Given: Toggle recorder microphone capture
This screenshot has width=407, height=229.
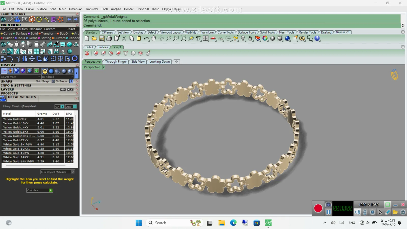Looking at the screenshot, I should 365,212.
